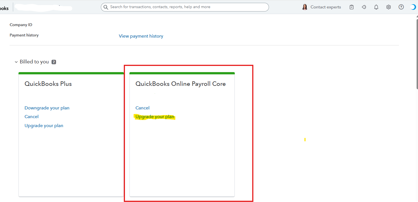418x202 pixels.
Task: Click Upgrade your plan under QuickBooks Plus
Action: click(x=44, y=126)
